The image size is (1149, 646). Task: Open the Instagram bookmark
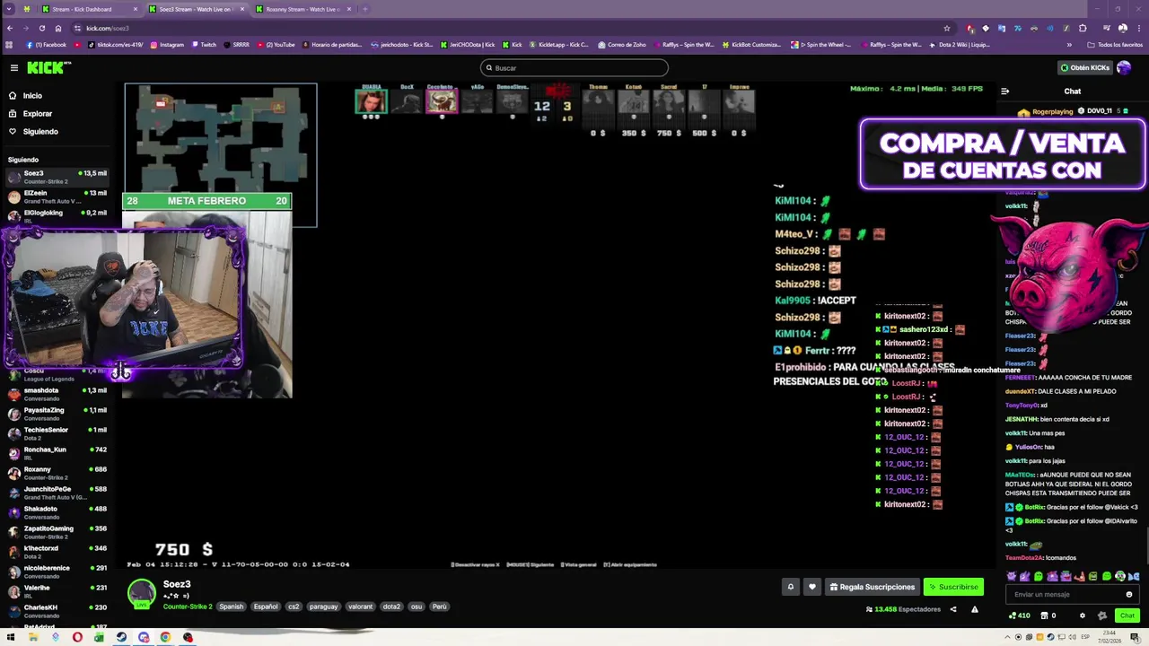(167, 45)
